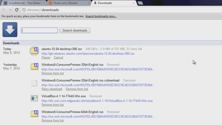Click the Today May 8, 2012 date label
This screenshot has height=125, width=222.
click(11, 51)
